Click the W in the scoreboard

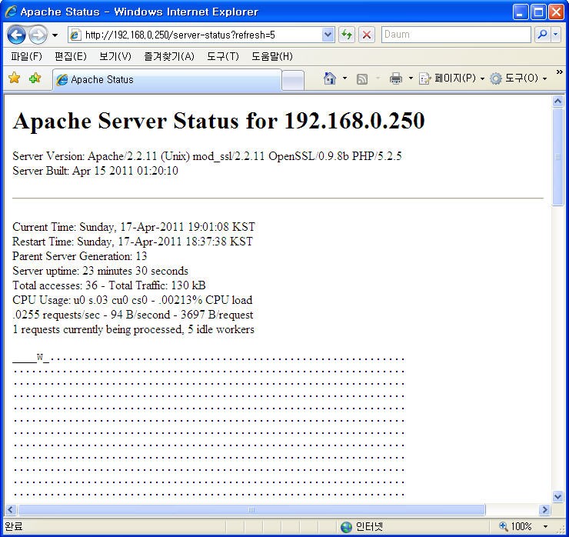pyautogui.click(x=40, y=357)
